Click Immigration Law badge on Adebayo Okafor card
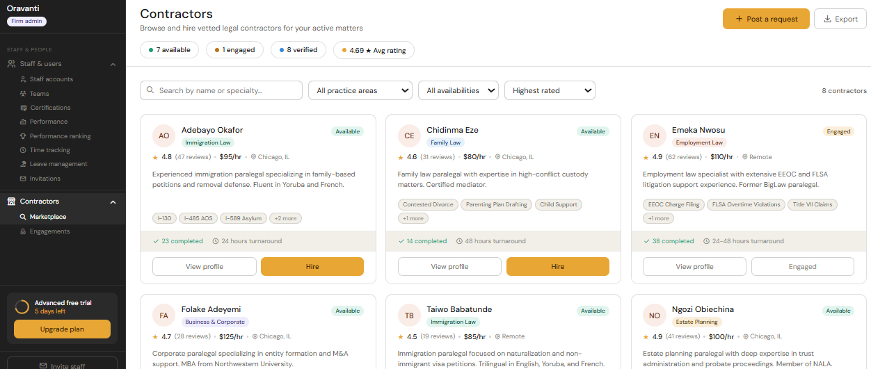Screen dimensions: 871x369 (x=208, y=142)
